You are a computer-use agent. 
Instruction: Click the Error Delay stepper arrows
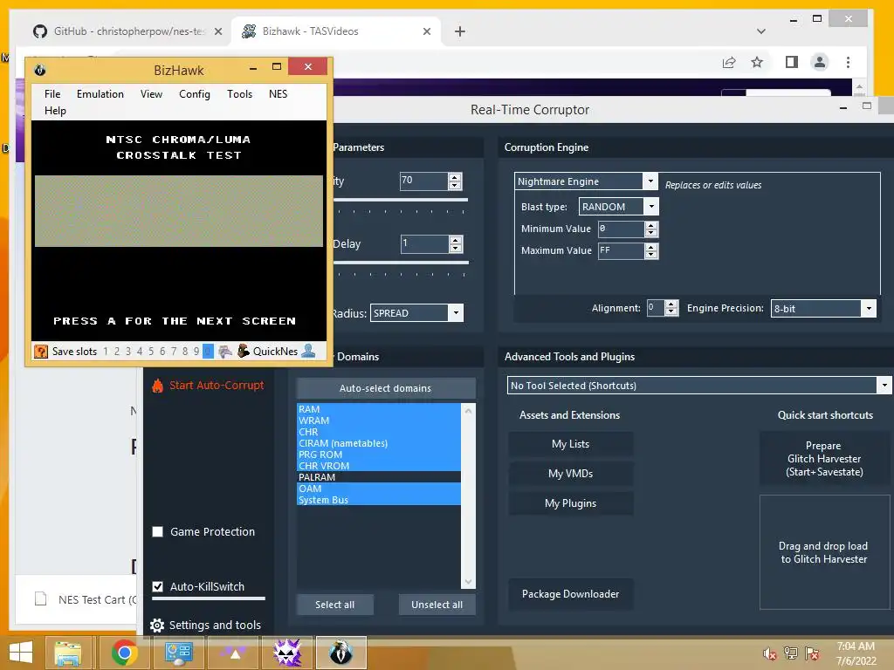(455, 244)
